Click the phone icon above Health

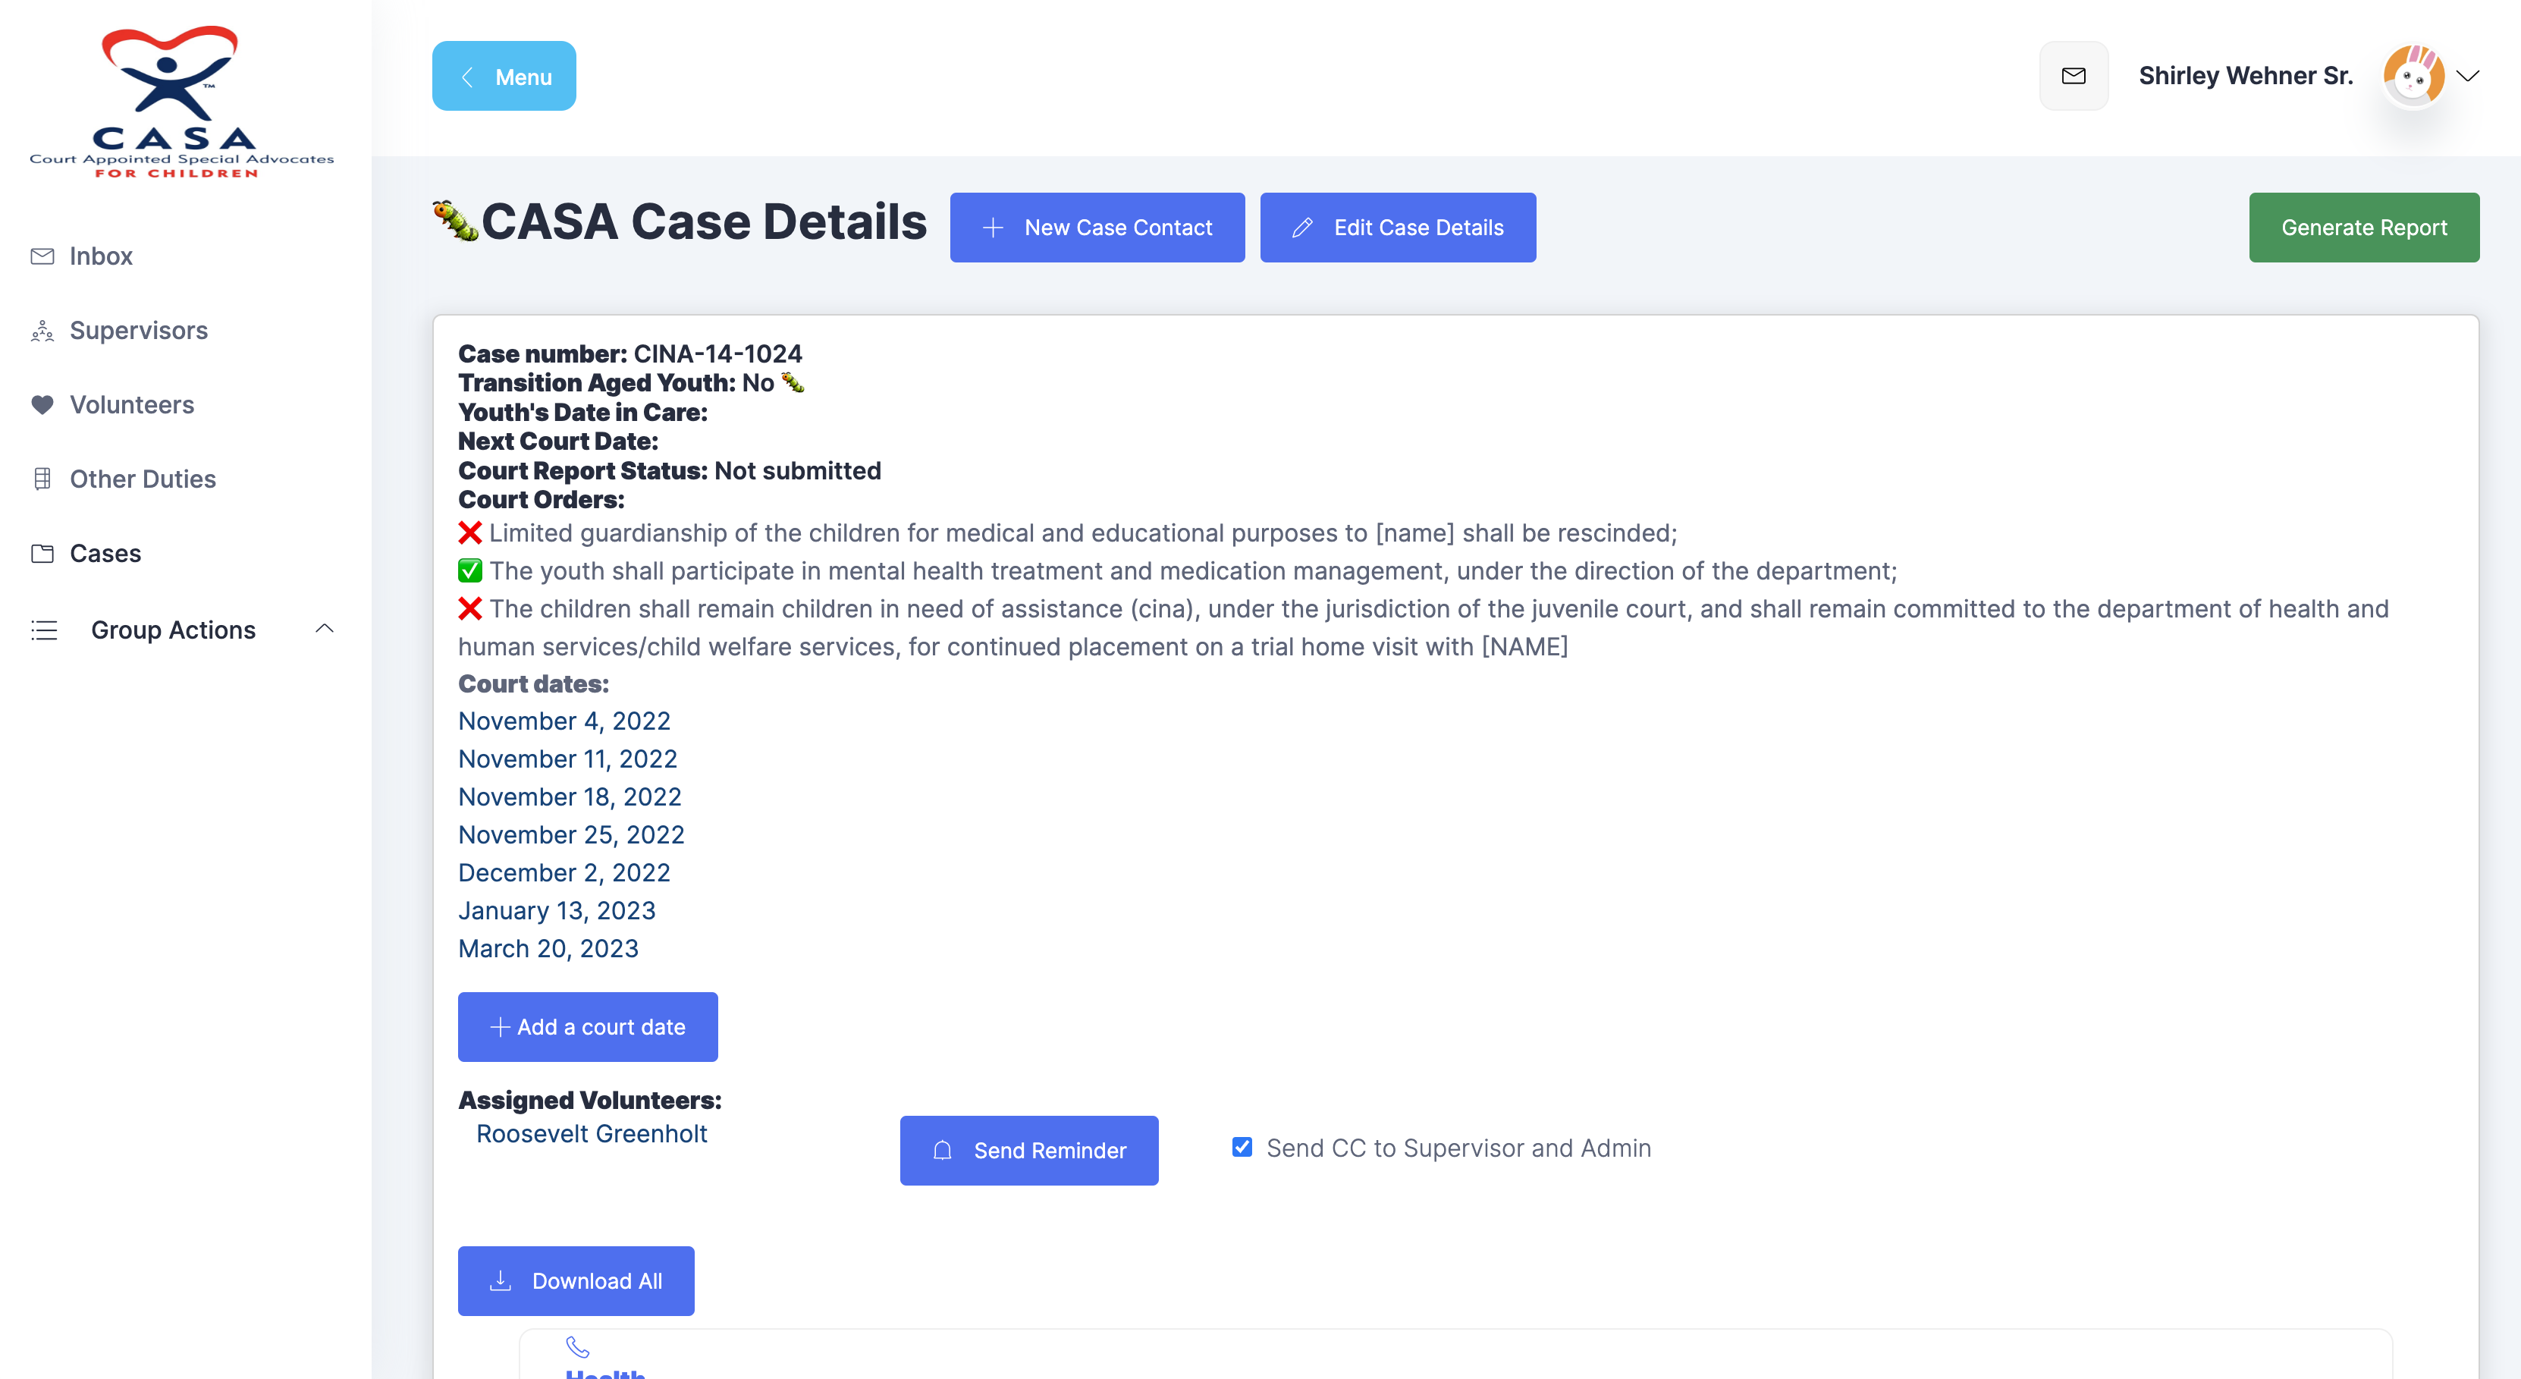(x=577, y=1348)
